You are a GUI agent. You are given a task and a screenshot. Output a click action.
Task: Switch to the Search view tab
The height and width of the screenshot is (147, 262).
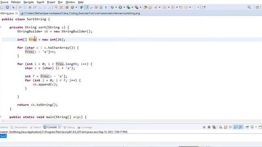coord(35,127)
